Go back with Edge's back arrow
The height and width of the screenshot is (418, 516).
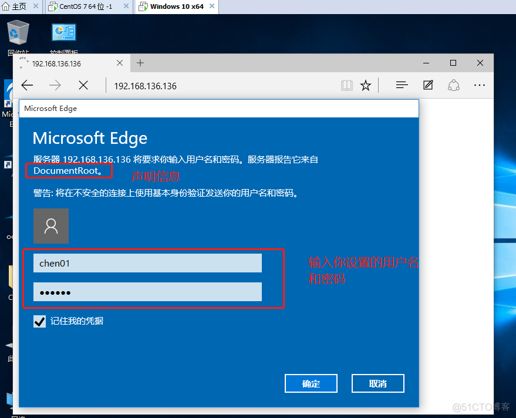coord(27,86)
